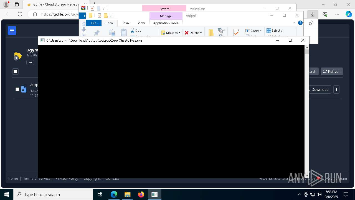This screenshot has height=200, width=355.
Task: Click the Properties checkmark icon in the ribbon
Action: coord(236,33)
